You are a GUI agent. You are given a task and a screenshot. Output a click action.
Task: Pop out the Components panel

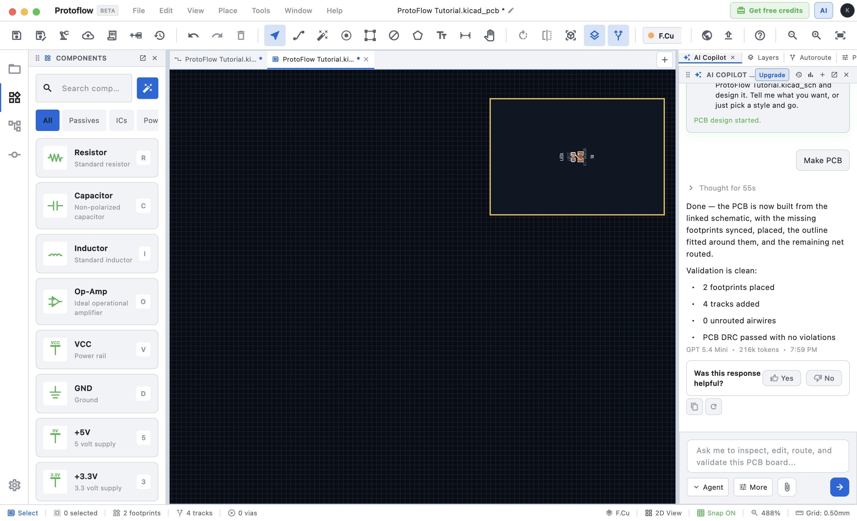click(143, 58)
